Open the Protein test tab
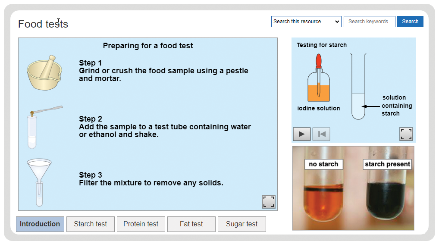Screen dimensions: 439x244 click(x=141, y=224)
